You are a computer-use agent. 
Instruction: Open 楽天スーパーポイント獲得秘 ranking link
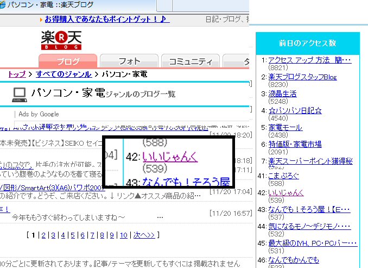(x=310, y=161)
